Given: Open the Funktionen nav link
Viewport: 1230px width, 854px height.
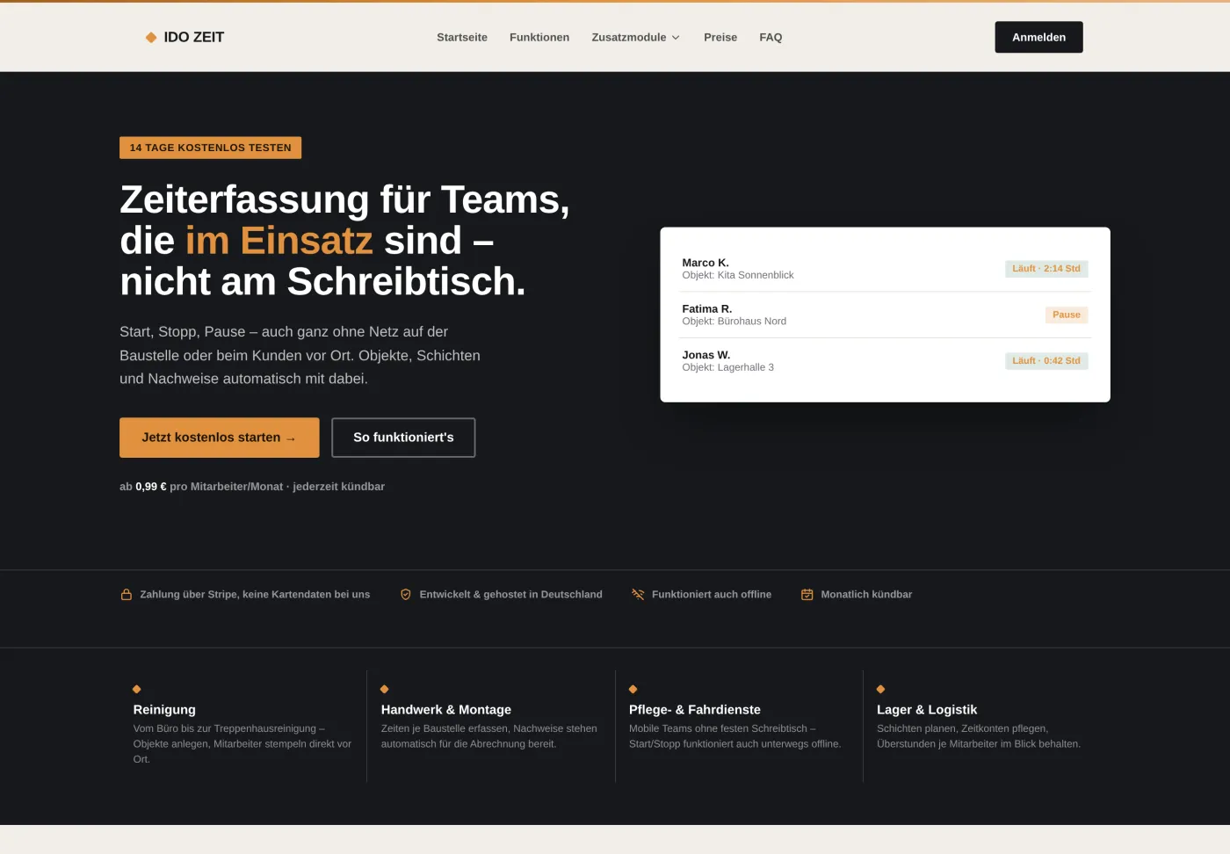Looking at the screenshot, I should tap(539, 37).
